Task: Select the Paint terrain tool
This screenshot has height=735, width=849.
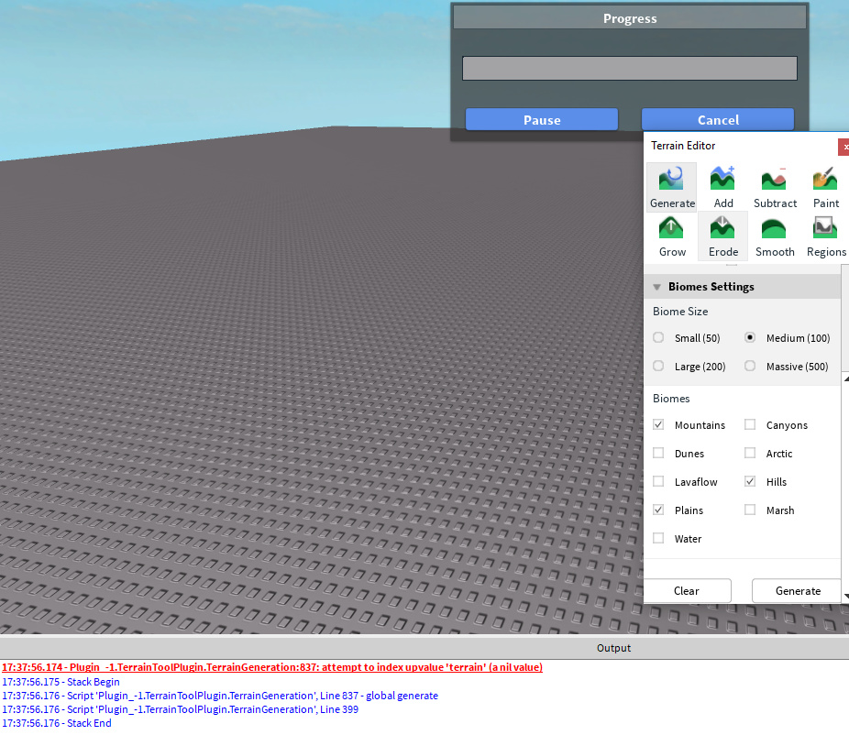Action: (825, 186)
